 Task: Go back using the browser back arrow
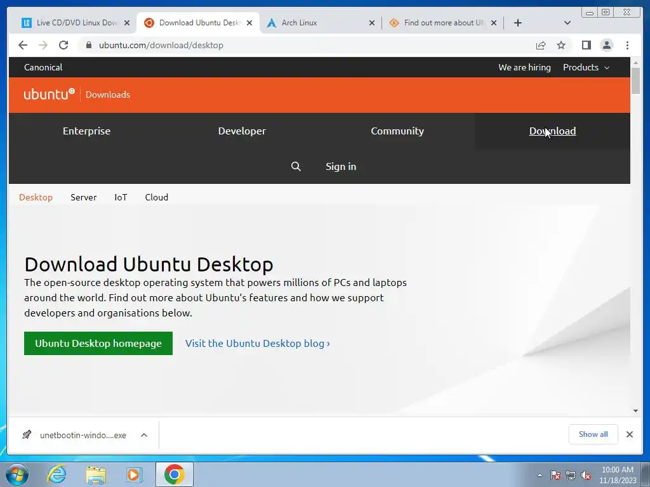tap(23, 45)
